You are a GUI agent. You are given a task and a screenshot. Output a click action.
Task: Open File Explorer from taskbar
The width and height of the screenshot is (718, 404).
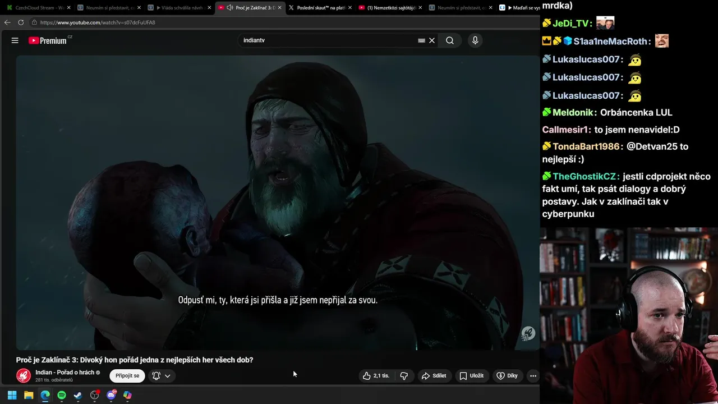click(29, 395)
